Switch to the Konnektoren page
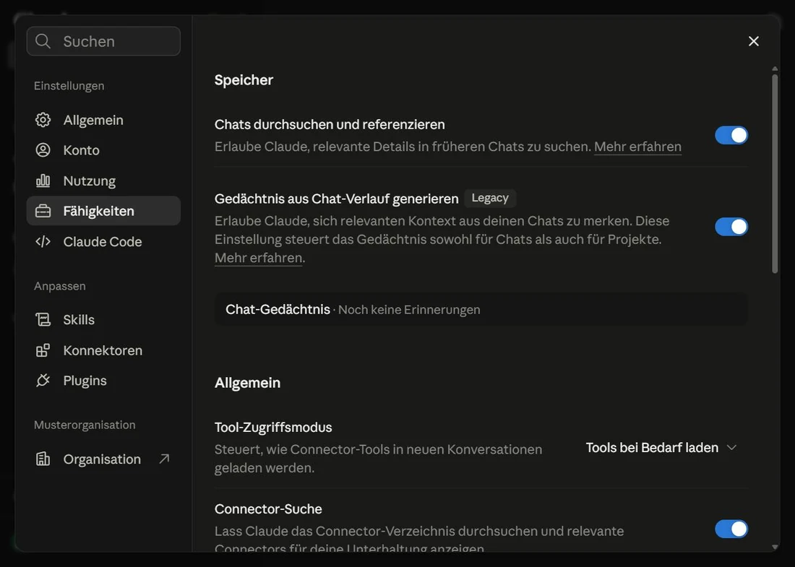The width and height of the screenshot is (795, 567). tap(103, 350)
